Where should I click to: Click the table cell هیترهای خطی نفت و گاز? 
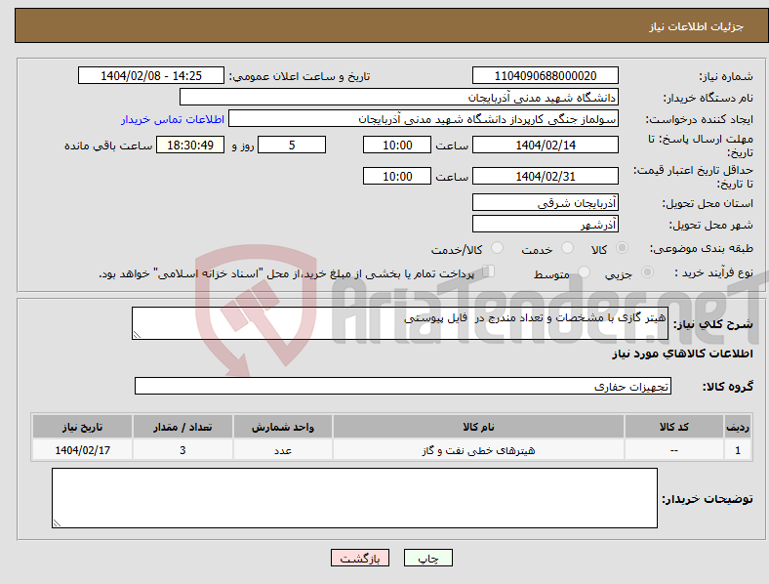[x=478, y=450]
